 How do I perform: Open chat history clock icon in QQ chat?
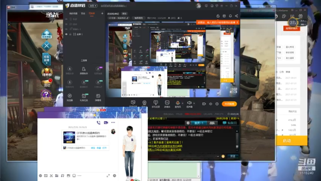(x=114, y=176)
